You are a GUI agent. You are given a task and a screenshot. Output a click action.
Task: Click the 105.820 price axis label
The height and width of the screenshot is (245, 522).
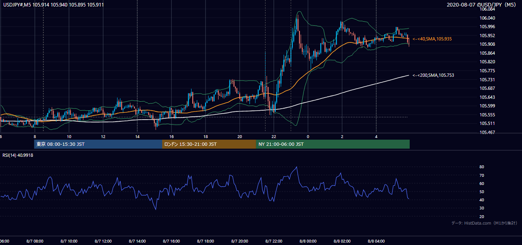pos(487,62)
